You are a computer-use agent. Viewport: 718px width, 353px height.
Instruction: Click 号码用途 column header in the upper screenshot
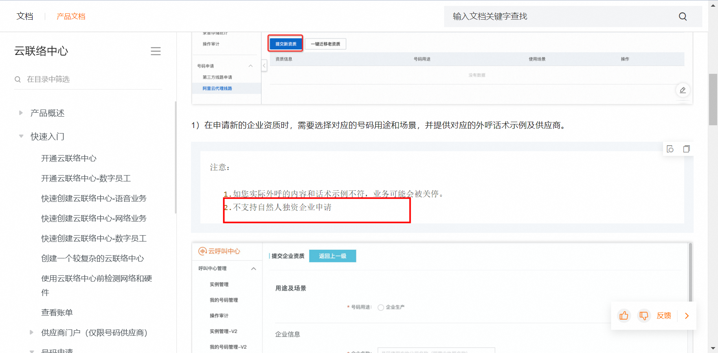[x=422, y=59]
